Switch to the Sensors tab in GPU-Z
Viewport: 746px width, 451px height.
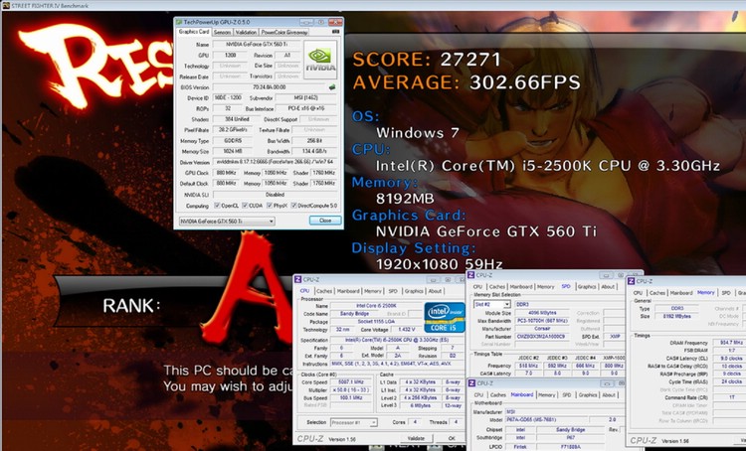222,33
